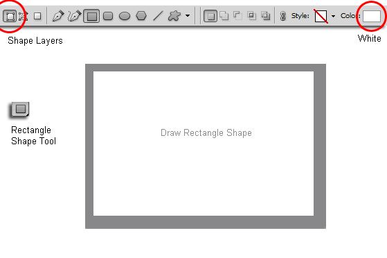
Task: Click the Style no-style swatch
Action: [321, 16]
